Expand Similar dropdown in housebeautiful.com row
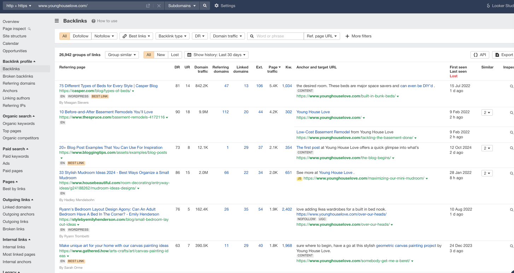Viewport: 514px width, 273px height. point(487,173)
